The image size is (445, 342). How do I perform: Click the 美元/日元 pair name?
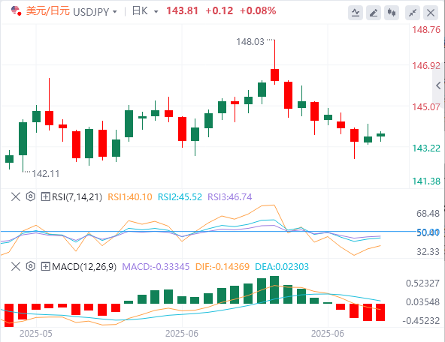(x=47, y=11)
